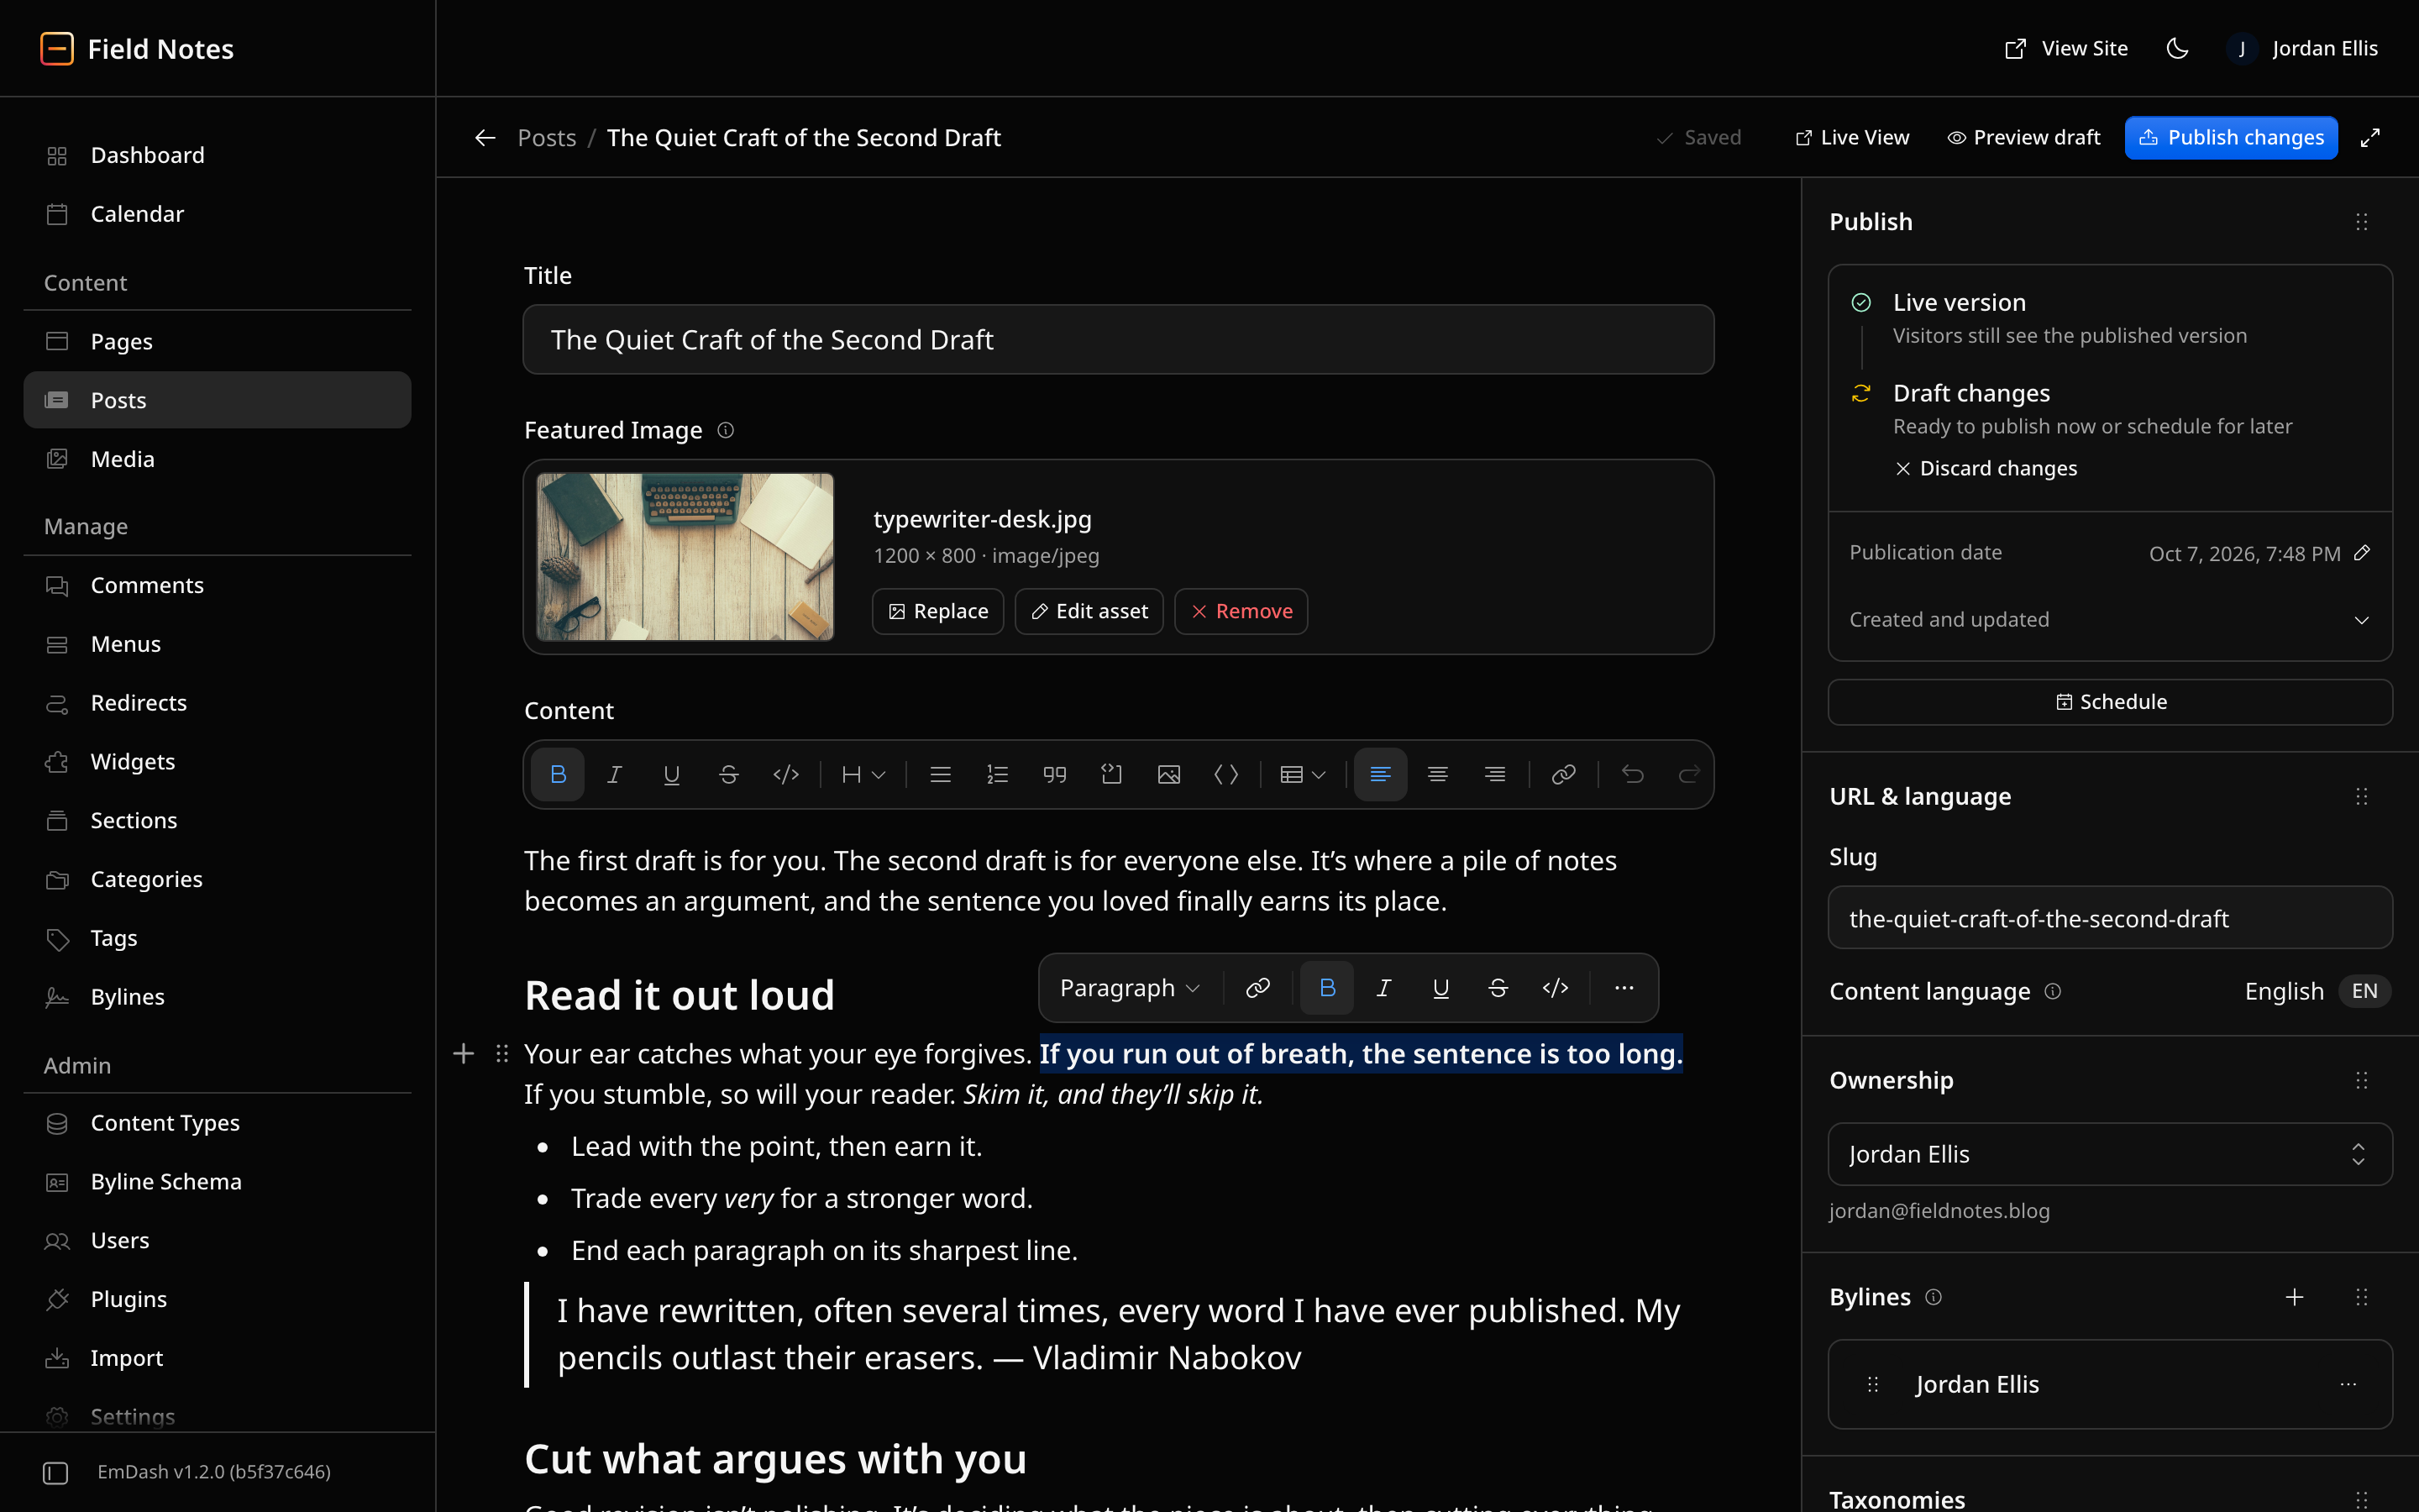This screenshot has height=1512, width=2419.
Task: Click the section embed icon in toolbar
Action: [x=1111, y=774]
